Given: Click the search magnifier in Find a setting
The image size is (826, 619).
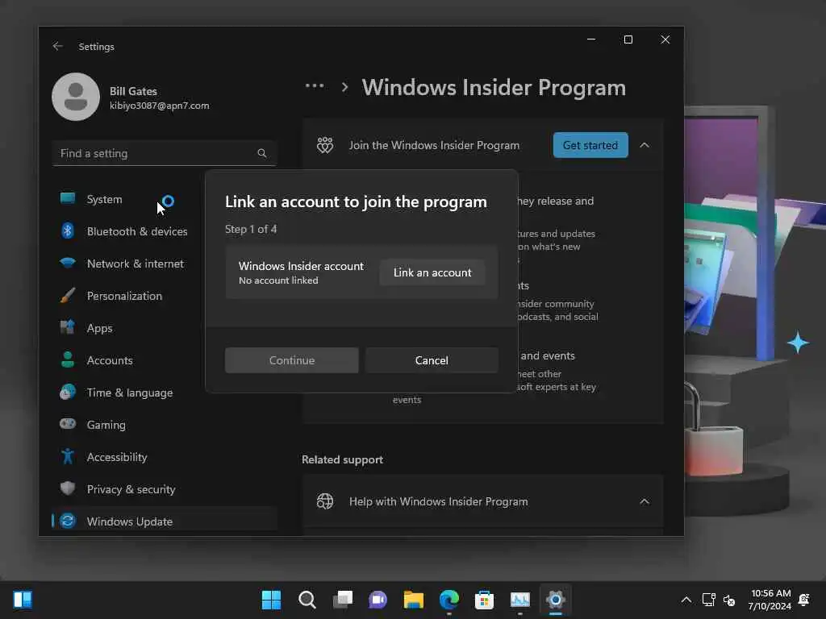Looking at the screenshot, I should click(x=262, y=153).
